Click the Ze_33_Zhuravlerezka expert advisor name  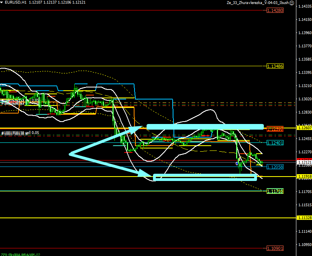click(258, 3)
